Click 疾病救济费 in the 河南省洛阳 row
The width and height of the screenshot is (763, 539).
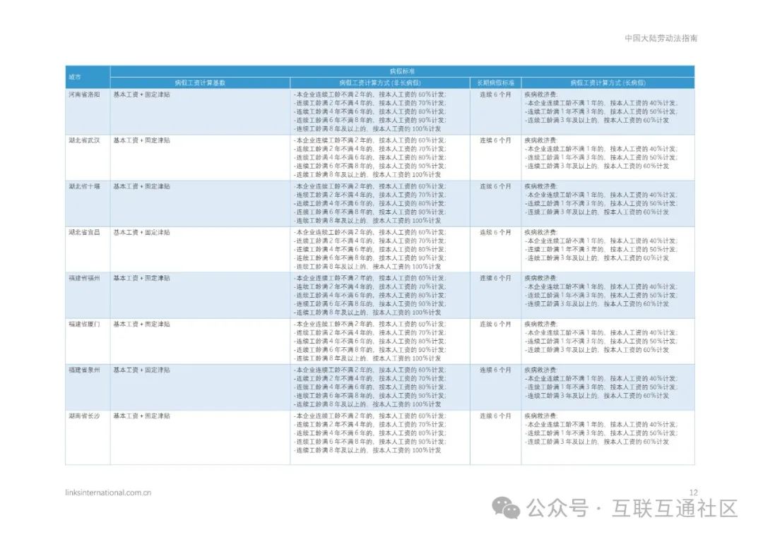point(540,95)
